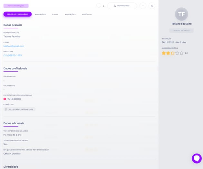Viewport: 203px width, 169px height.
Task: Click the TF avatar circle
Action: [181, 14]
